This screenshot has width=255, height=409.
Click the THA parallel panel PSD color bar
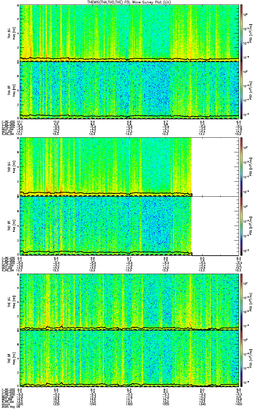coord(242,90)
